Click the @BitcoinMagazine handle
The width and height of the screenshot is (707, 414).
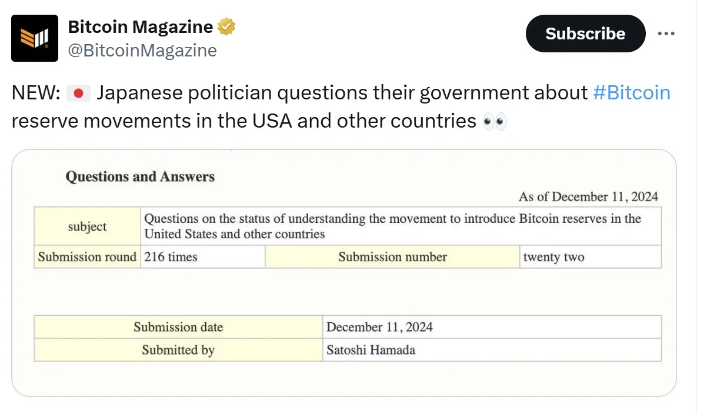(143, 51)
